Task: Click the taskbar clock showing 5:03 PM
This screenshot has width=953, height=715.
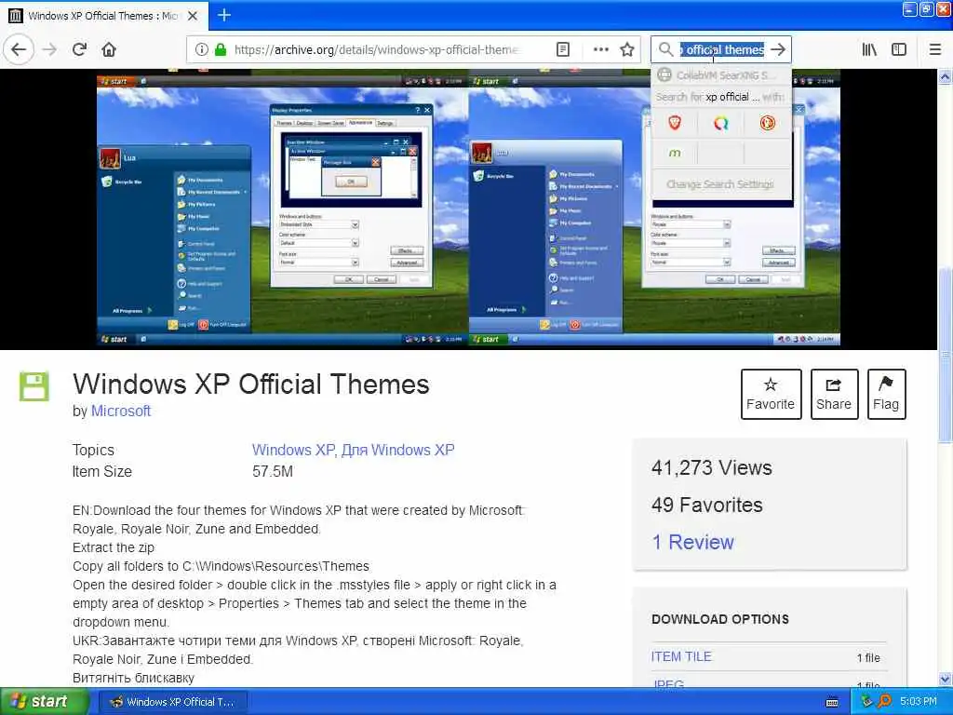Action: tap(919, 702)
